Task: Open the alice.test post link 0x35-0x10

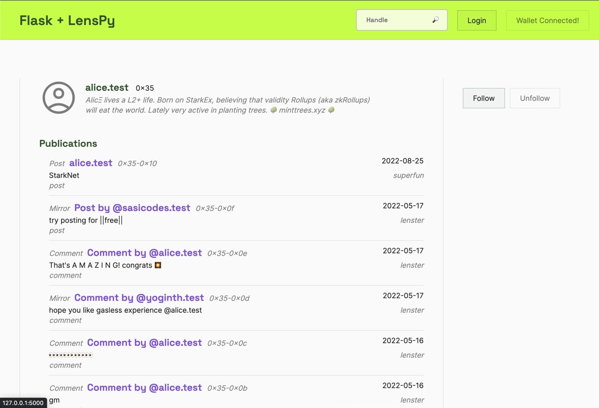Action: pyautogui.click(x=91, y=163)
